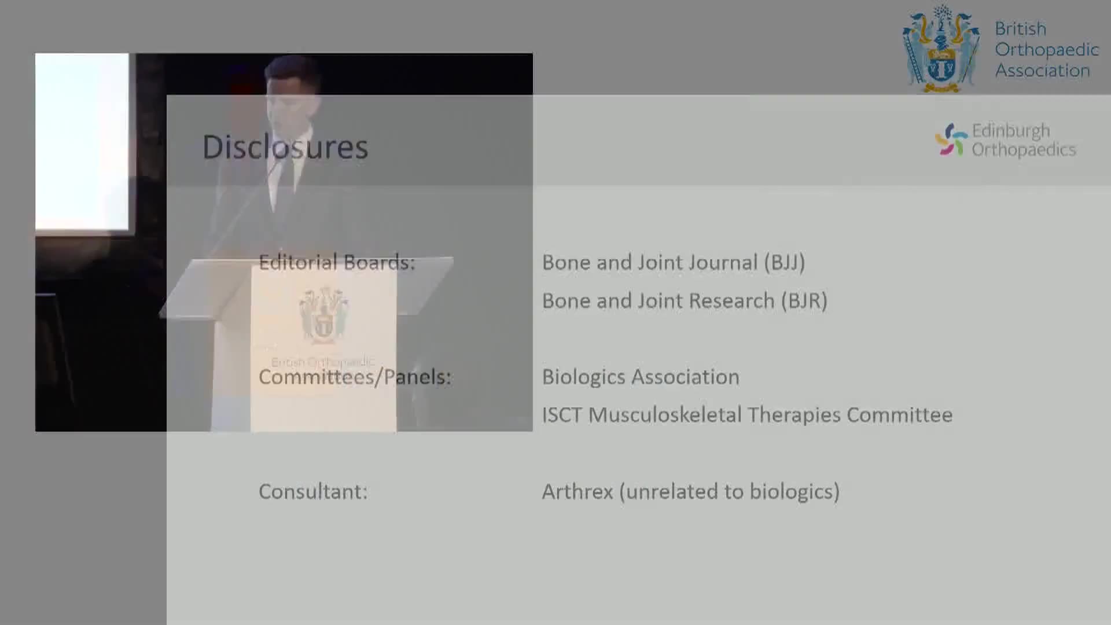1111x625 pixels.
Task: Click Arthrex (unrelated to biologics) text
Action: tap(690, 492)
